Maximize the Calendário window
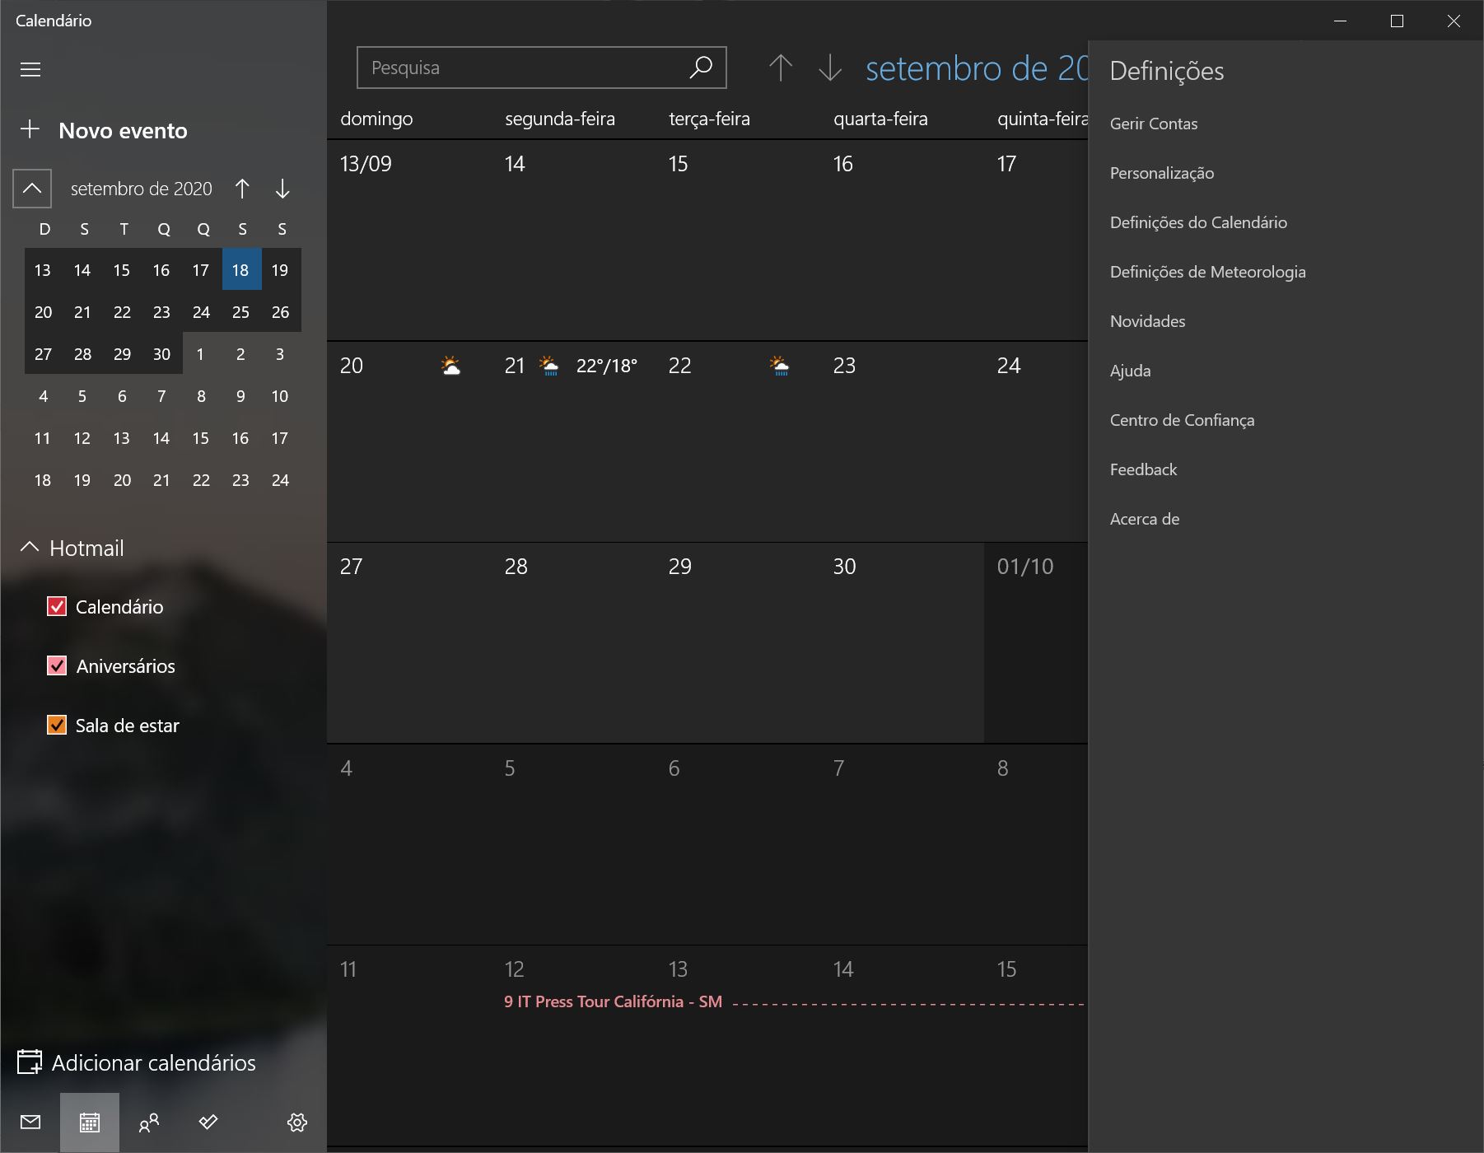The image size is (1484, 1153). 1397,21
